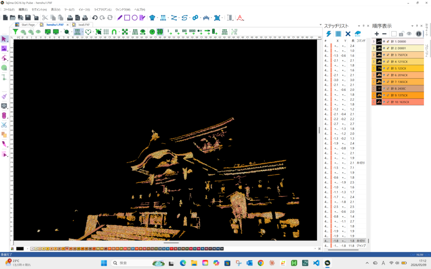The height and width of the screenshot is (269, 431).
Task: Click the info icon in sequence view
Action: tap(418, 34)
